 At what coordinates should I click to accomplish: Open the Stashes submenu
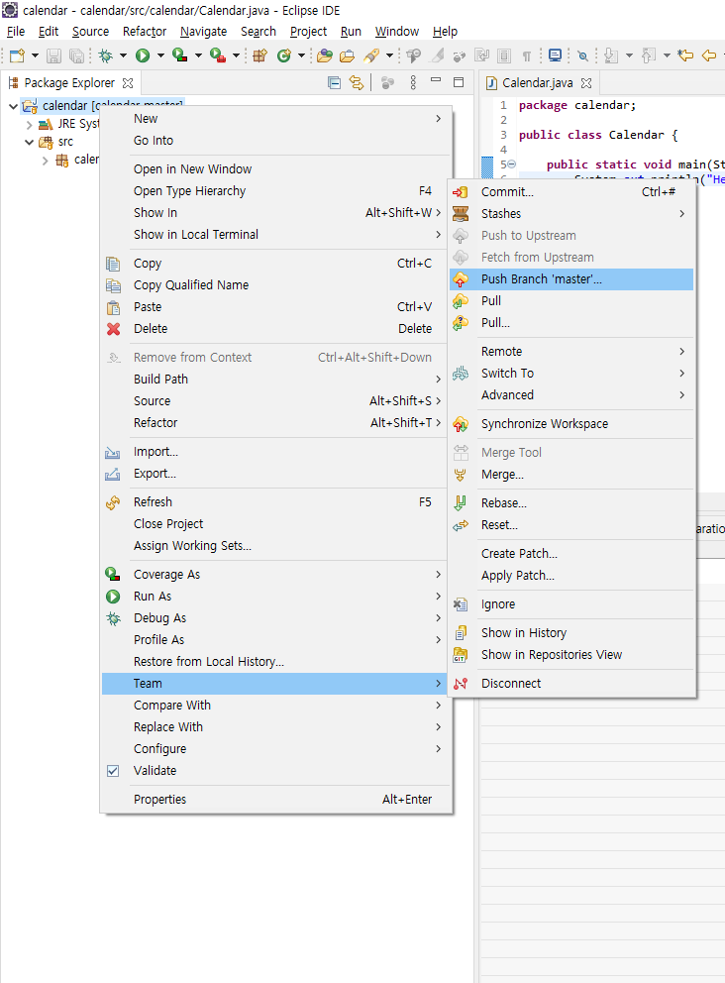pos(571,214)
